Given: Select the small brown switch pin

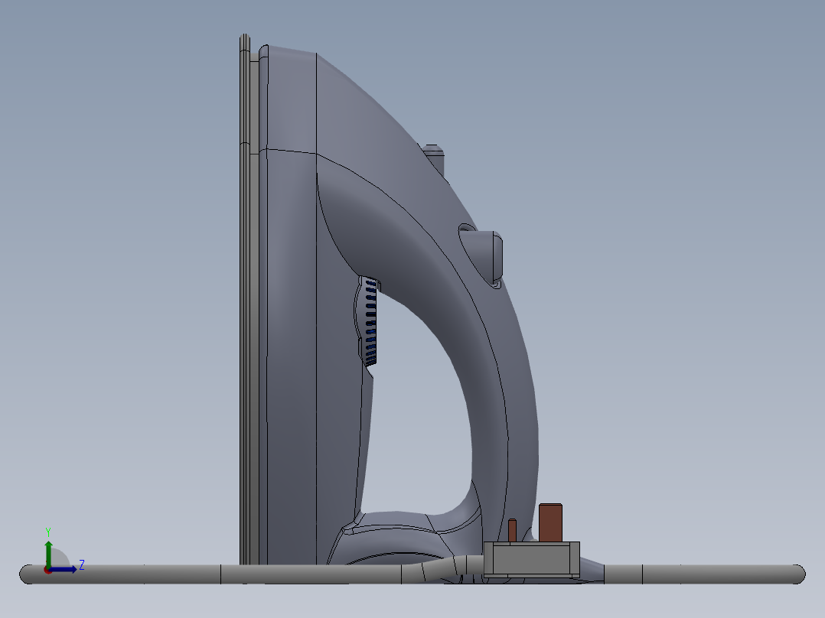Looking at the screenshot, I should click(x=513, y=529).
